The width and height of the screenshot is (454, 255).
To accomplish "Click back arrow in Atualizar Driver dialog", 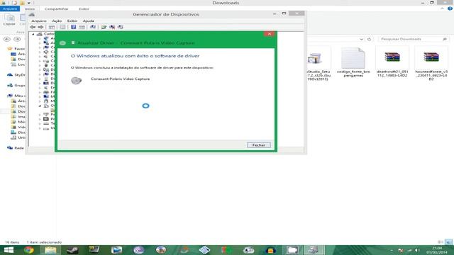I will coord(62,43).
